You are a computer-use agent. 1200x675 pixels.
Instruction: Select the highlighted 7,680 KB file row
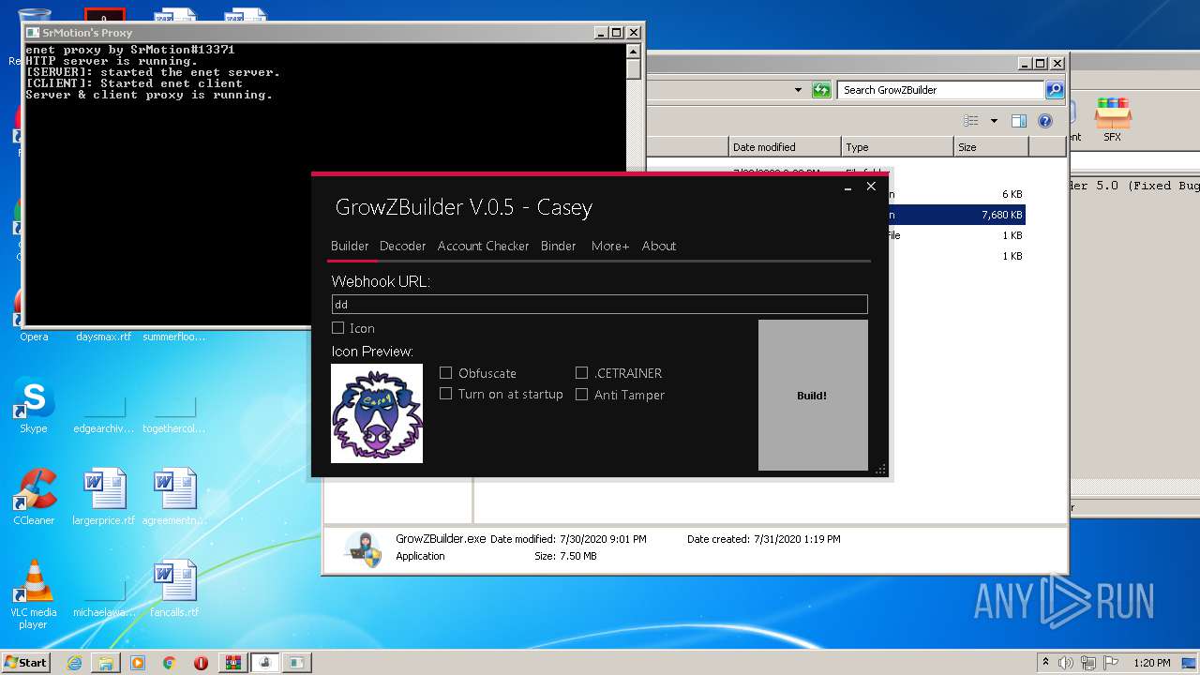(x=956, y=215)
